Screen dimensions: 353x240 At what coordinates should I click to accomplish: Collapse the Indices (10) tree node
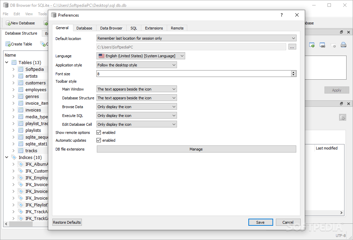click(7, 157)
